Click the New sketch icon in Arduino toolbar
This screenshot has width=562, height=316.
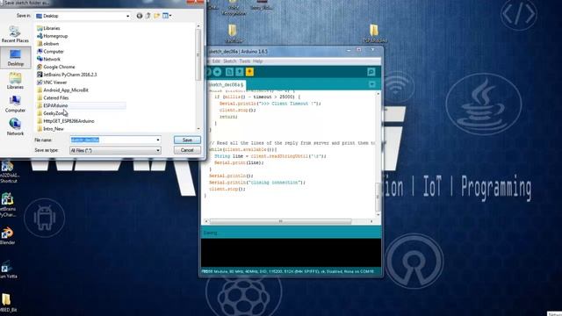pyautogui.click(x=229, y=72)
